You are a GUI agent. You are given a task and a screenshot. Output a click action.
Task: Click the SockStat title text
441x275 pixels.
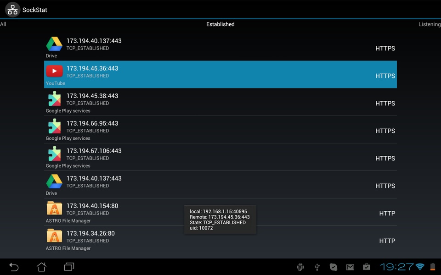coord(34,10)
